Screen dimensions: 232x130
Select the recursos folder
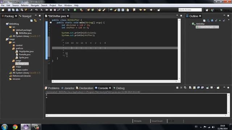pos(14,79)
